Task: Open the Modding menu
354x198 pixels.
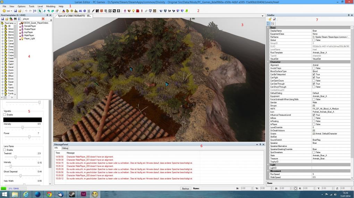Action: [51, 6]
